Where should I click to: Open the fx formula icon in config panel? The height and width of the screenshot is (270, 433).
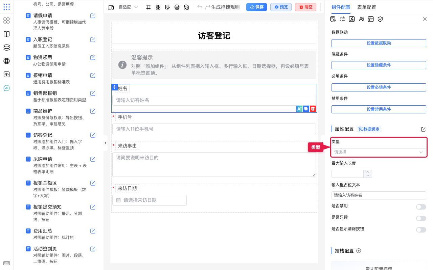point(352,19)
